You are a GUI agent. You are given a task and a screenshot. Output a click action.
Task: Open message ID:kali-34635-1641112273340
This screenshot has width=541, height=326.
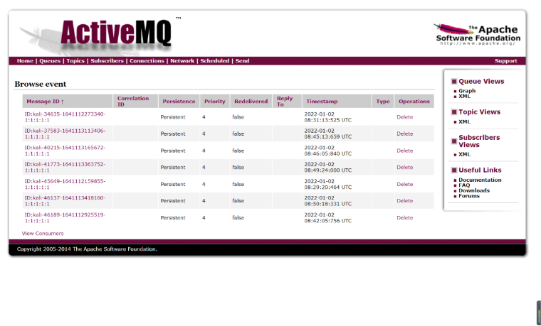coord(65,117)
